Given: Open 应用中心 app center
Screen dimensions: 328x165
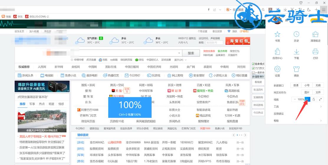Looking at the screenshot, I should [277, 54].
